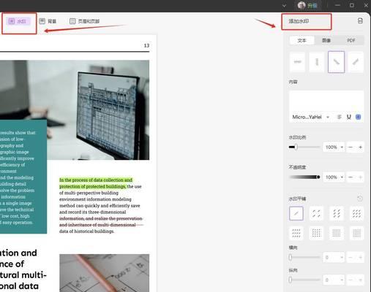
Task: Choose the two-by-two watermark tile layout
Action: click(x=316, y=213)
